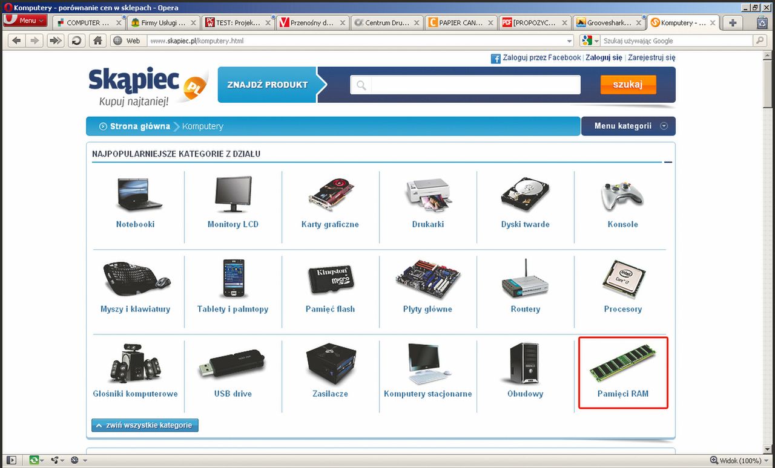Close the Komputery tab
This screenshot has height=468, width=775.
713,23
